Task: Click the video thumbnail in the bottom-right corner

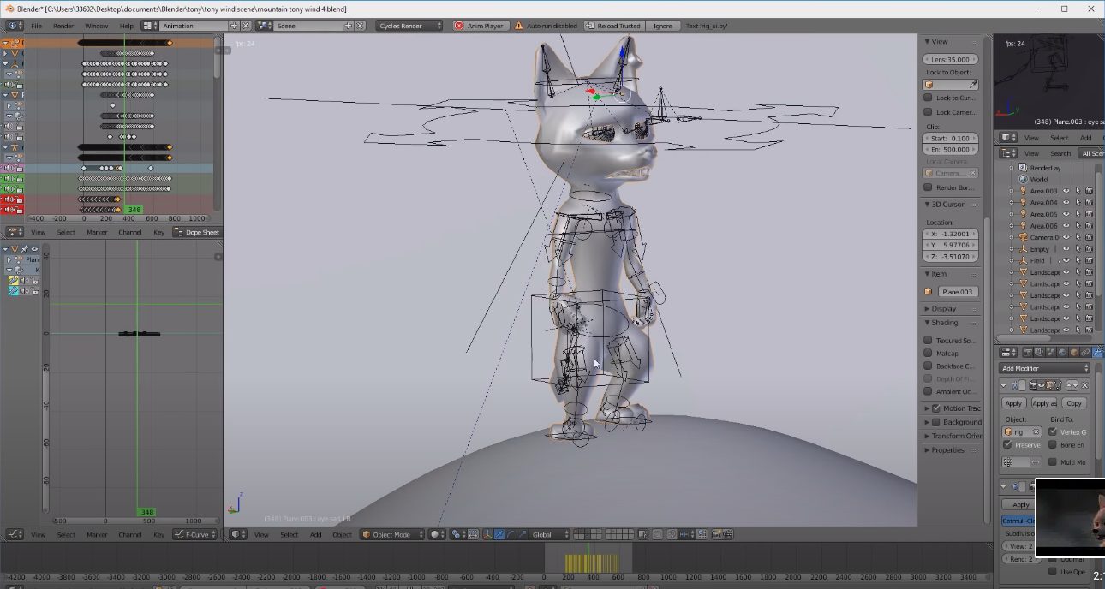Action: (1070, 517)
